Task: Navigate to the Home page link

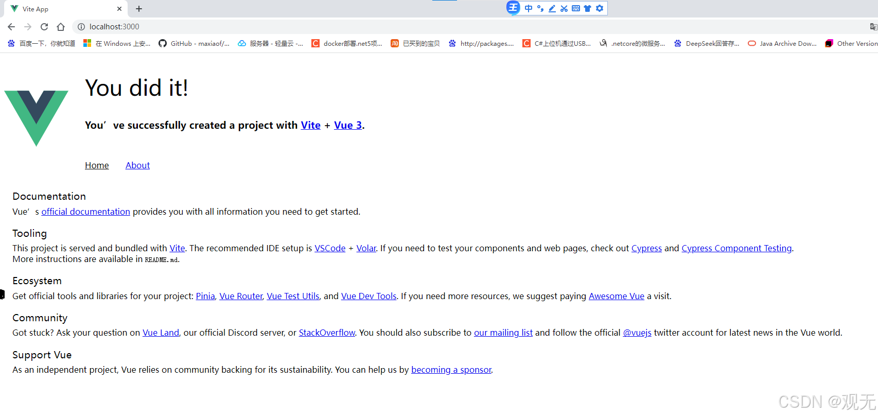Action: 97,165
